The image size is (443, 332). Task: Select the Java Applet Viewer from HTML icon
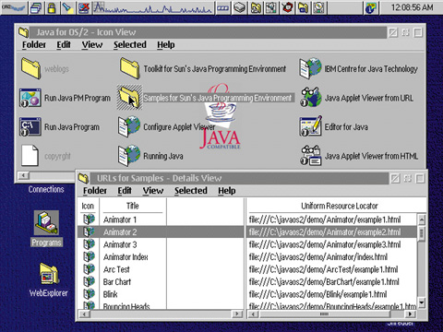click(x=311, y=156)
